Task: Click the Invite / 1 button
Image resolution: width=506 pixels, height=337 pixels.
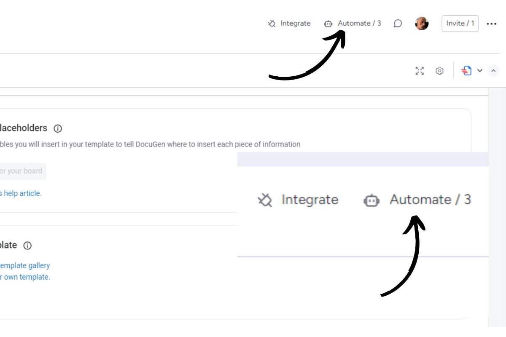Action: point(460,23)
